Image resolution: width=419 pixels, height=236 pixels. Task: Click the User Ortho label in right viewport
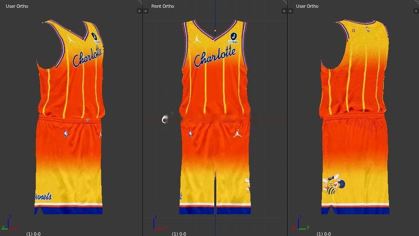click(x=307, y=6)
